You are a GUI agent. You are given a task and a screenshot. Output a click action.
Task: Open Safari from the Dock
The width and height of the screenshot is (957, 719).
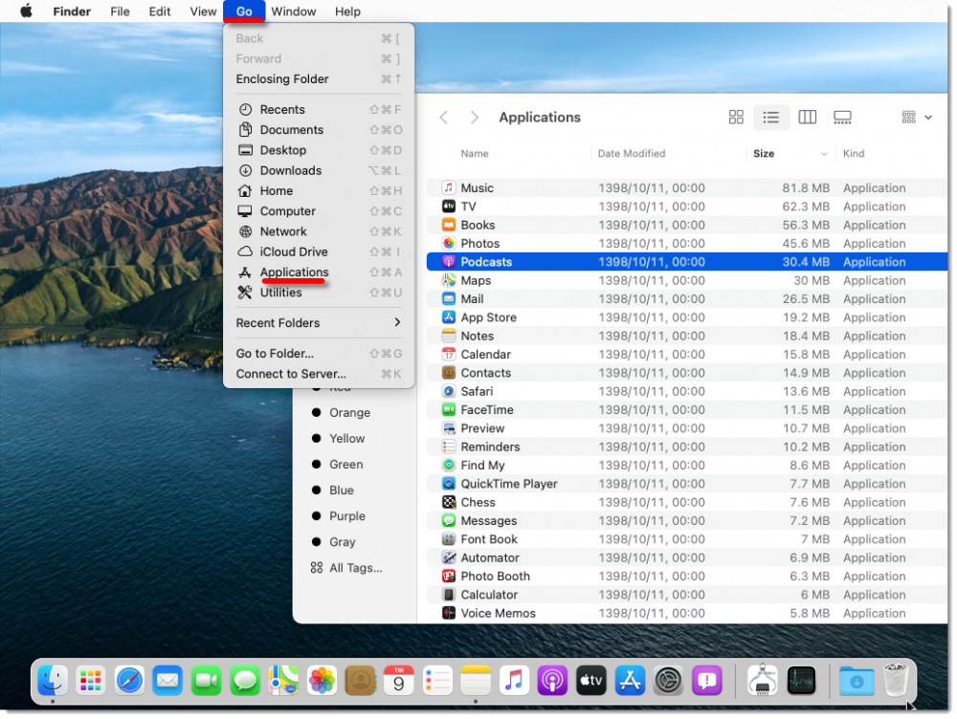(129, 681)
